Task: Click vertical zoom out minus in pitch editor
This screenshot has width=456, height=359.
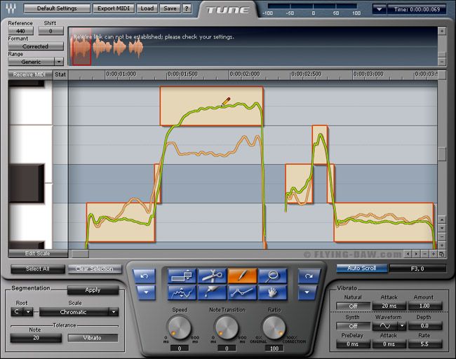Action: coord(442,236)
